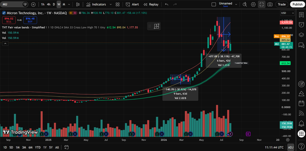306x151 pixels.
Task: Open the watchlist panel in right sidebar
Action: 301,15
